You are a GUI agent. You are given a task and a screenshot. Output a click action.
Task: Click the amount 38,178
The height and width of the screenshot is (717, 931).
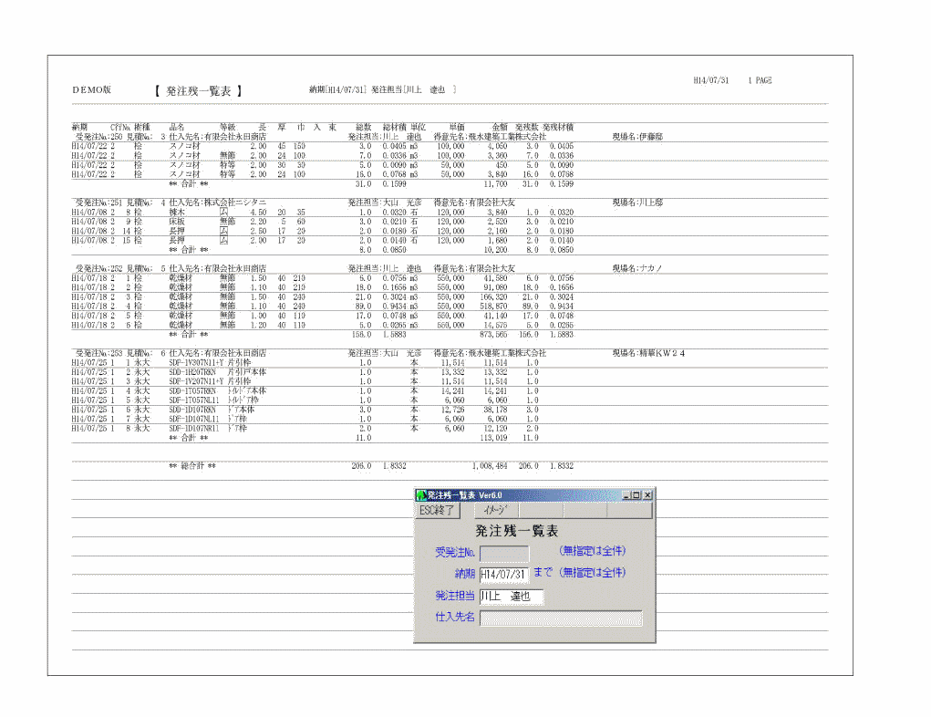point(496,410)
